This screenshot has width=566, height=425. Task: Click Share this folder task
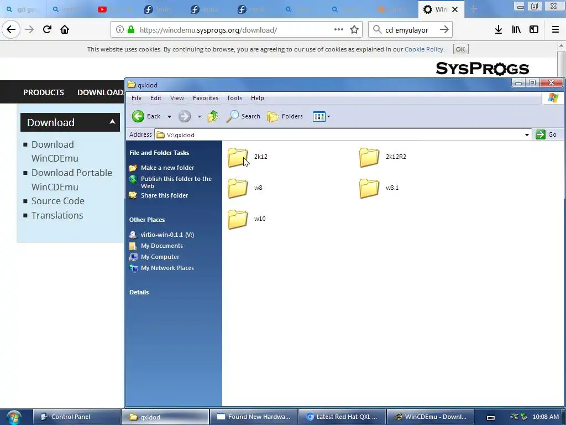click(x=164, y=195)
